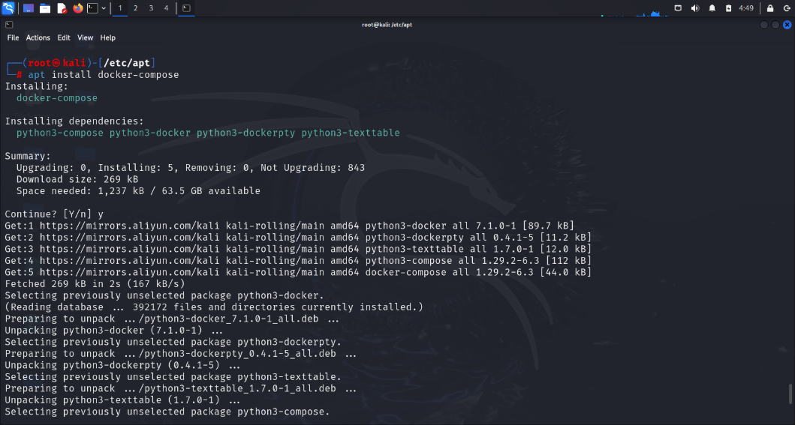Screen dimensions: 795x425
Task: Click the 'Fetched 269 kB in 2s' line
Action: [x=95, y=284]
